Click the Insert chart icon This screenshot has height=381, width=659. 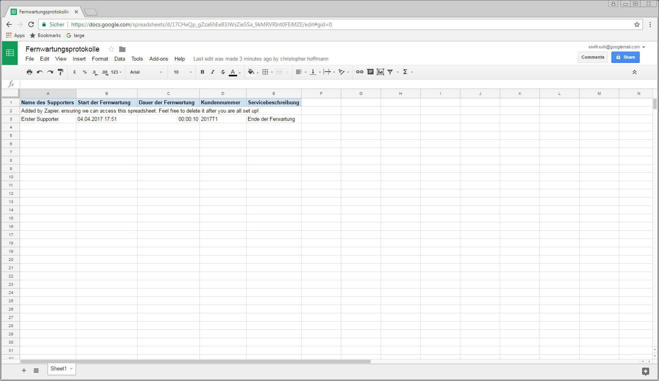click(380, 72)
